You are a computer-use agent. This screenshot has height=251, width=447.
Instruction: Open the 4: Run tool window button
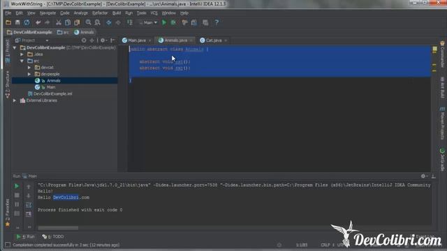coord(25,236)
